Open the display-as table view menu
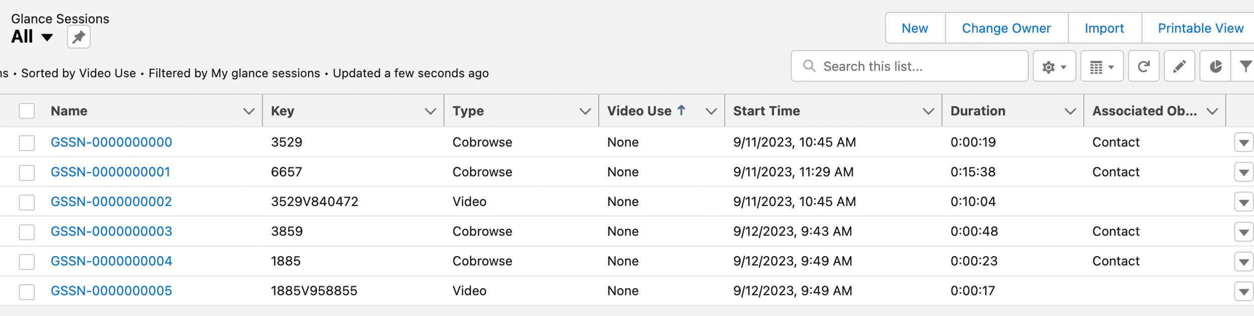1254x316 pixels. [x=1101, y=66]
